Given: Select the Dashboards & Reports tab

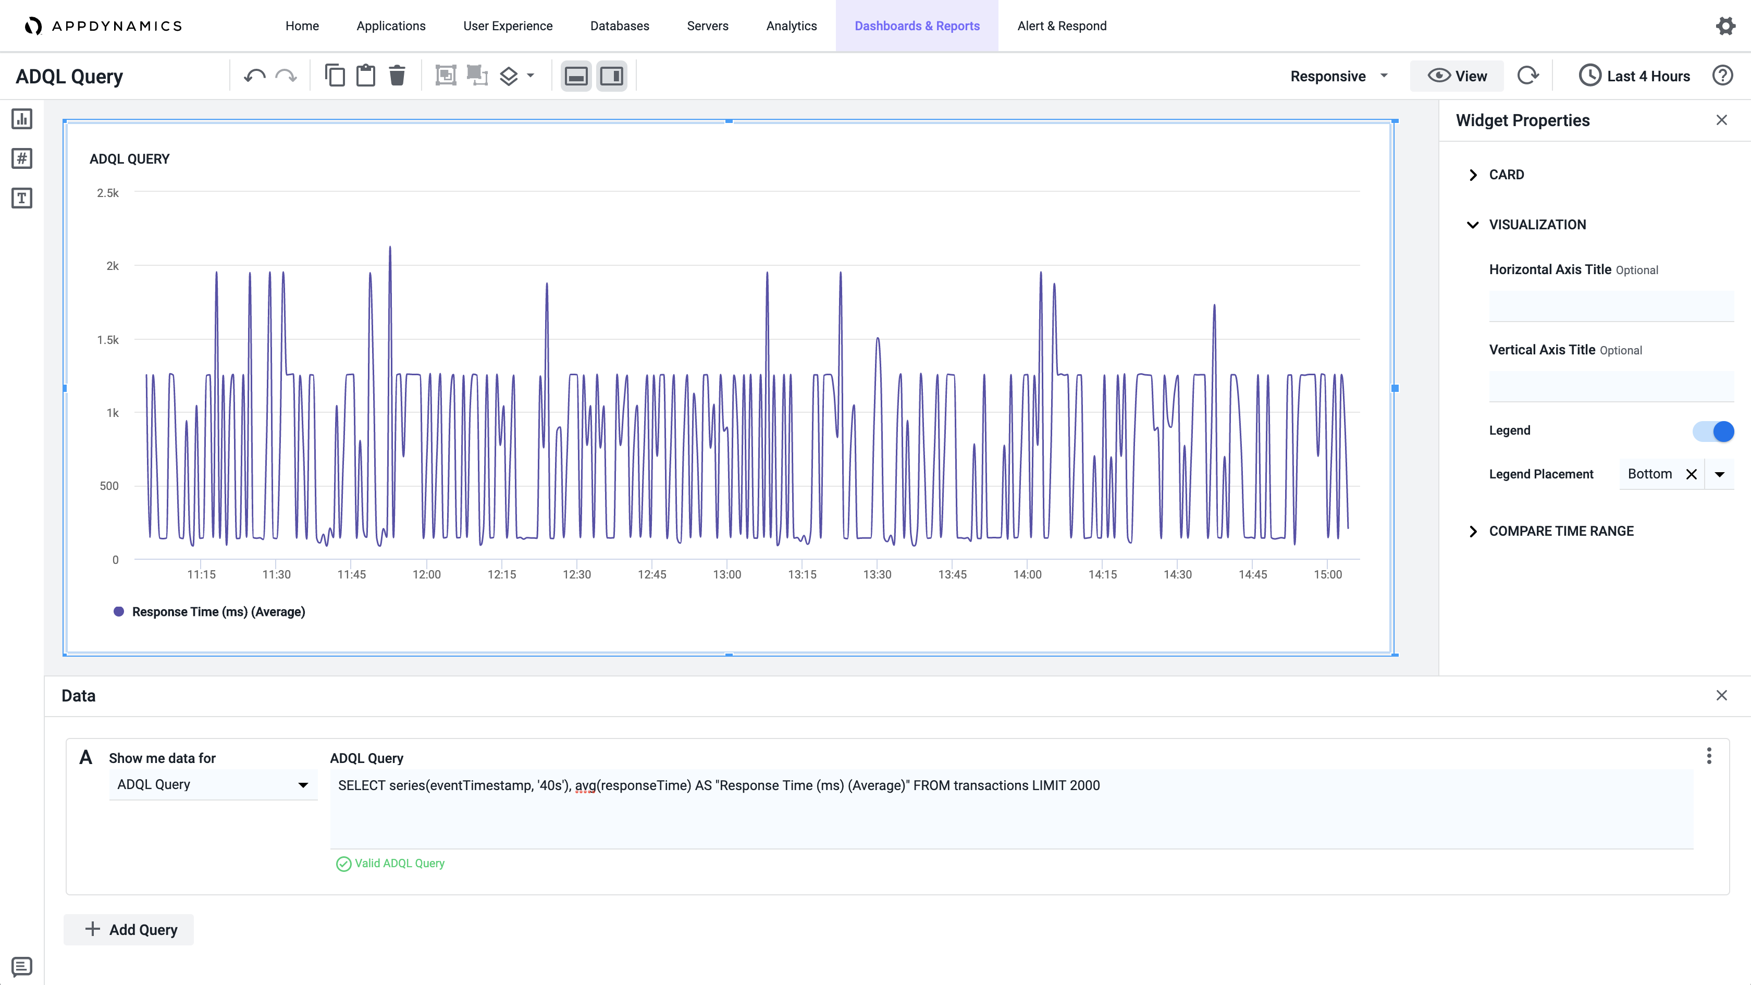Looking at the screenshot, I should click(916, 26).
